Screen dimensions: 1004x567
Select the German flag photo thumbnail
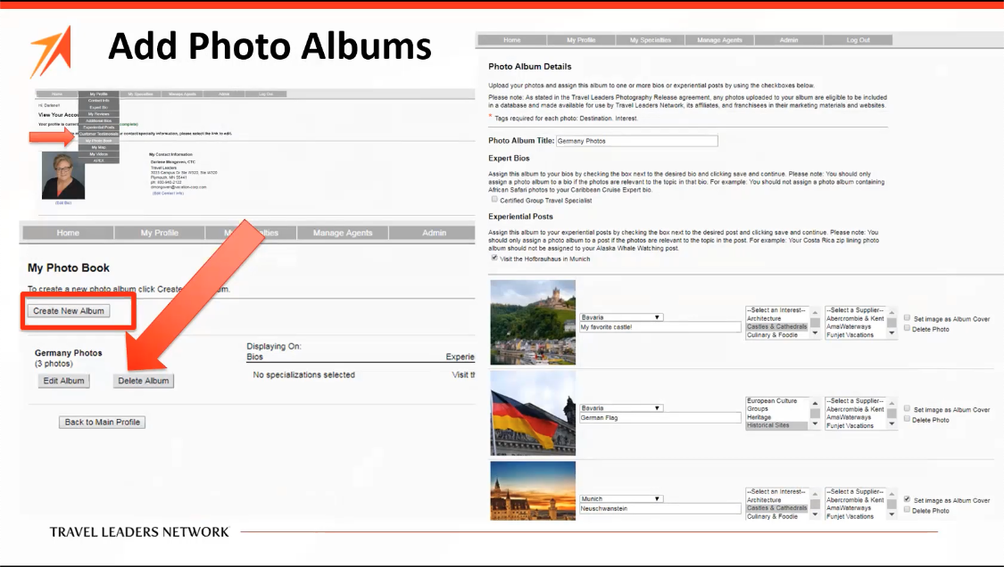coord(533,414)
